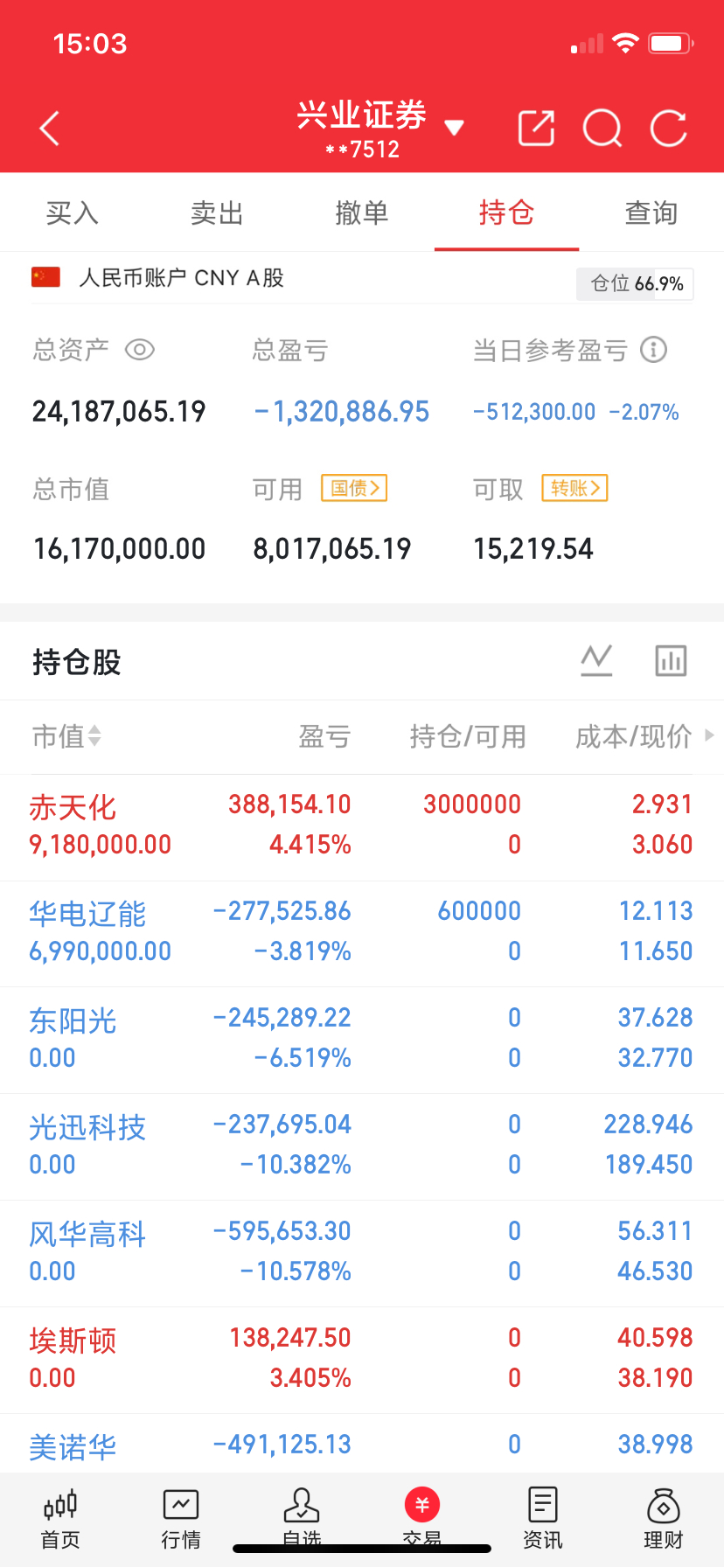Screen dimensions: 724x1567
Task: Tap 可取 amount 15,219.54
Action: pyautogui.click(x=533, y=549)
